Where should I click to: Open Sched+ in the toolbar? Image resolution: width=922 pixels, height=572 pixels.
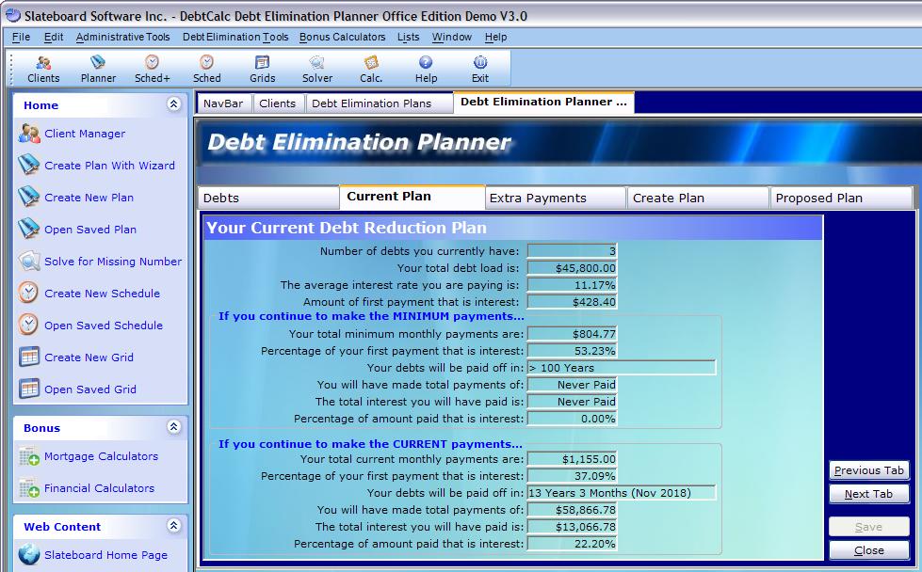point(152,69)
